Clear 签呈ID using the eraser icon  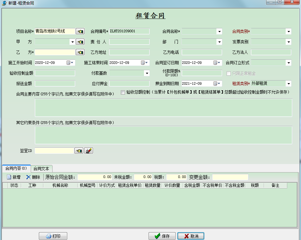pyautogui.click(x=88, y=150)
